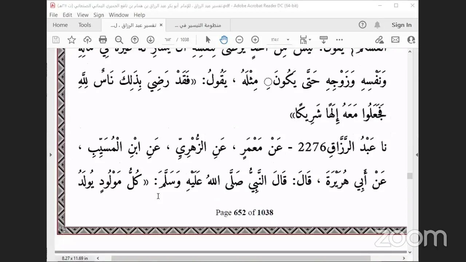Image resolution: width=466 pixels, height=262 pixels.
Task: Add the document to starred files
Action: (72, 40)
